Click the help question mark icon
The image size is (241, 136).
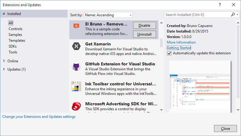[220, 5]
